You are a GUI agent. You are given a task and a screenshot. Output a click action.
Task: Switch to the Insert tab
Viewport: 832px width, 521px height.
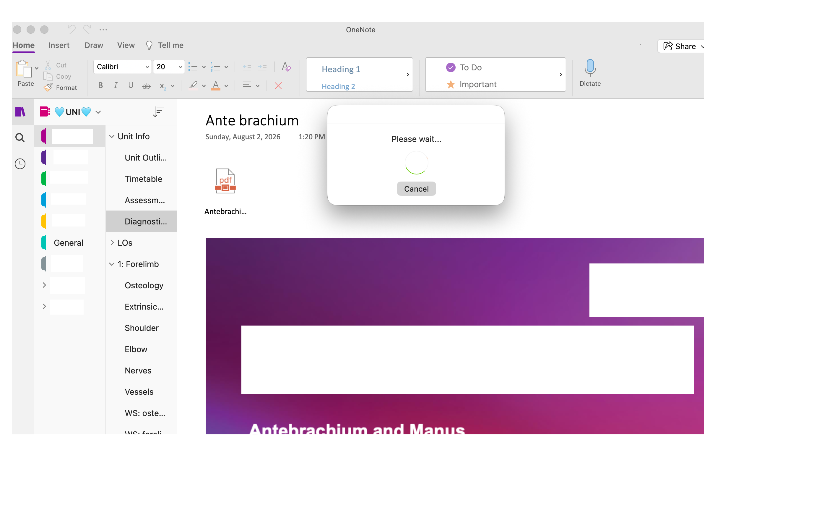click(59, 46)
